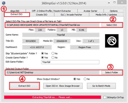Image resolution: width=128 pixels, height=103 pixels.
Task: Open the DLC / Arcade Patcher tab
Action: pos(71,15)
